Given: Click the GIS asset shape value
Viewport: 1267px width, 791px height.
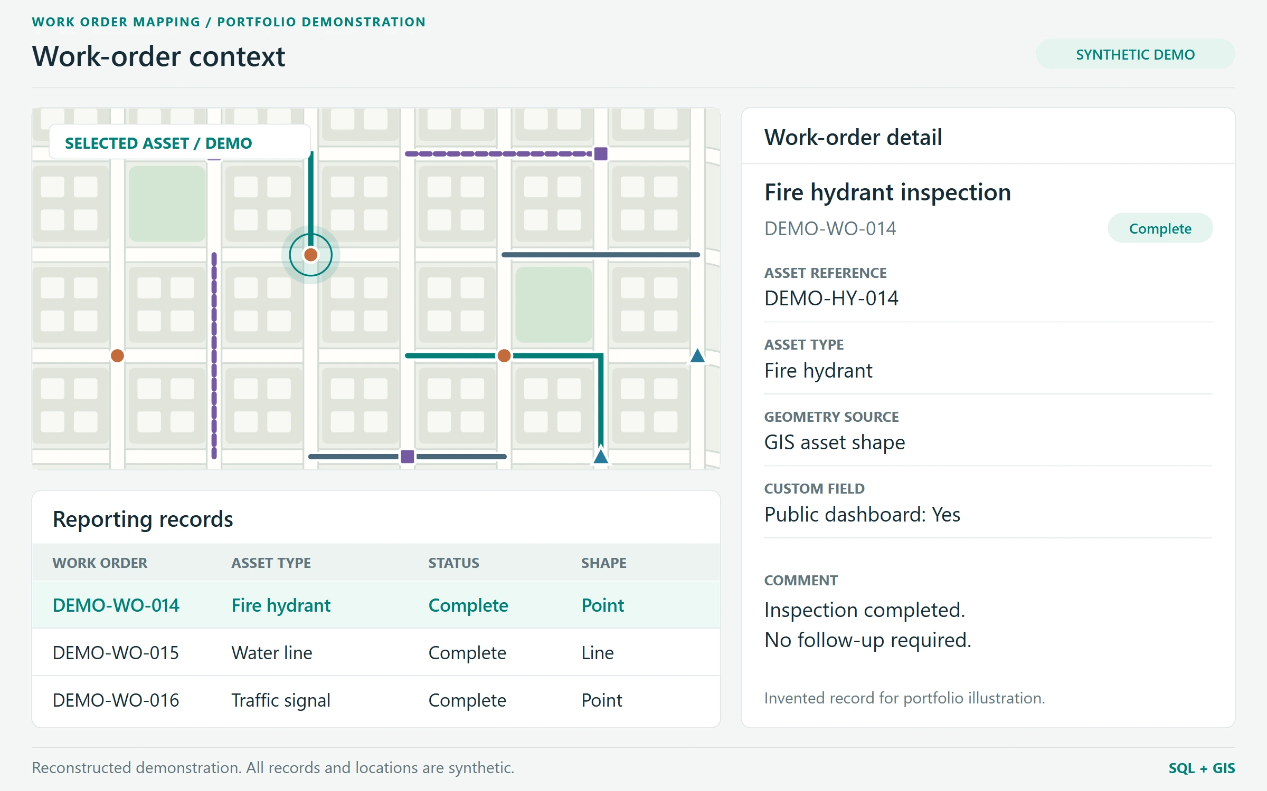Looking at the screenshot, I should [x=834, y=442].
